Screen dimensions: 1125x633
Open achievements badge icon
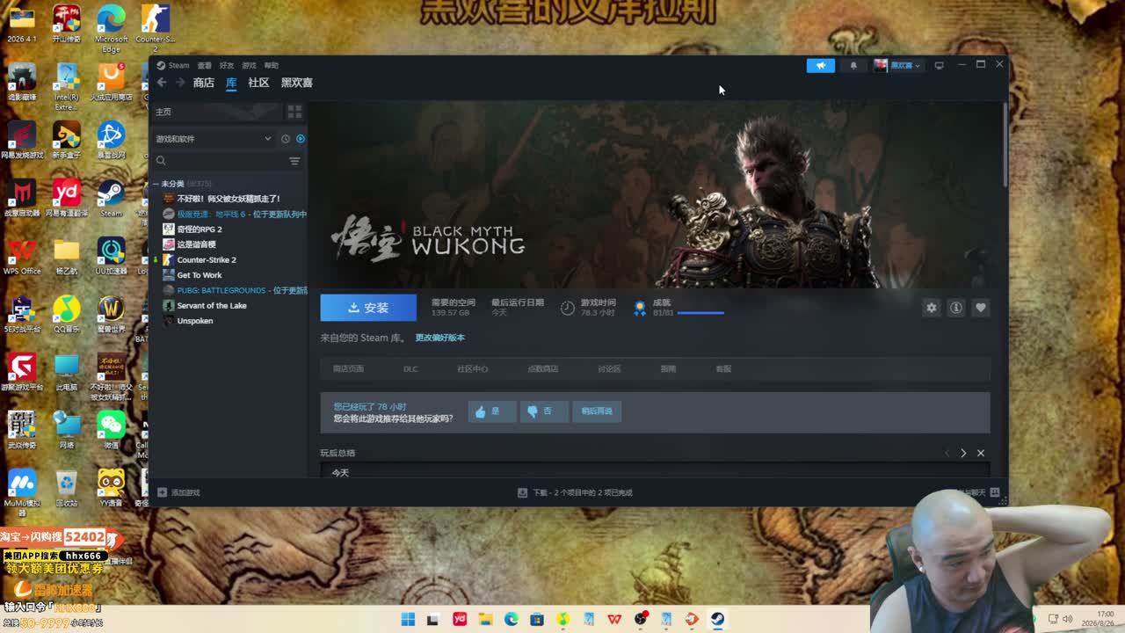[640, 308]
